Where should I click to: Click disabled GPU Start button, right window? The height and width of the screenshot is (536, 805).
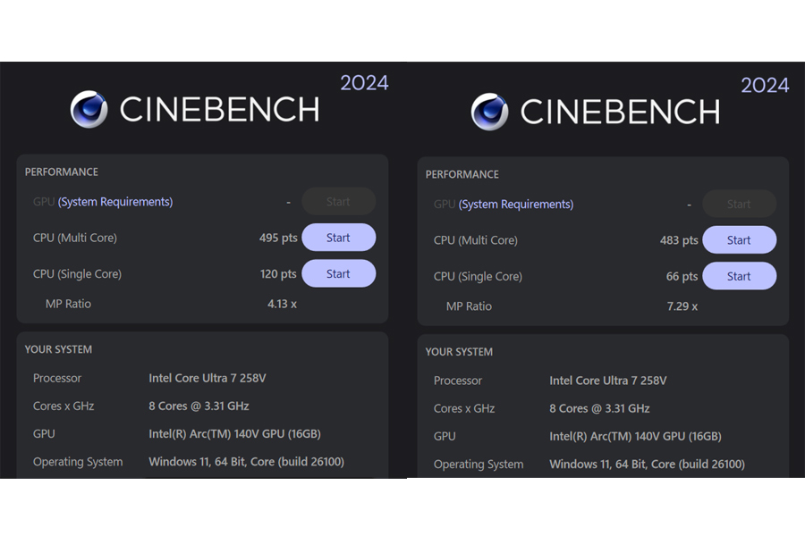(740, 205)
